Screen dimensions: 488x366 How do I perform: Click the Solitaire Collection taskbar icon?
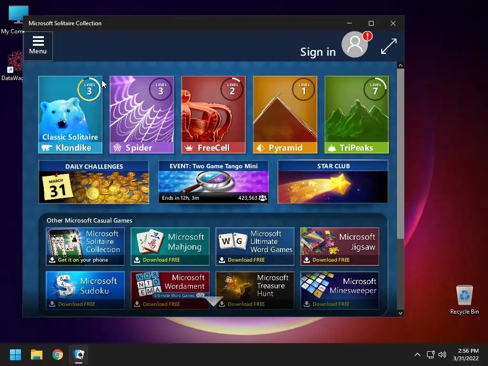[79, 355]
